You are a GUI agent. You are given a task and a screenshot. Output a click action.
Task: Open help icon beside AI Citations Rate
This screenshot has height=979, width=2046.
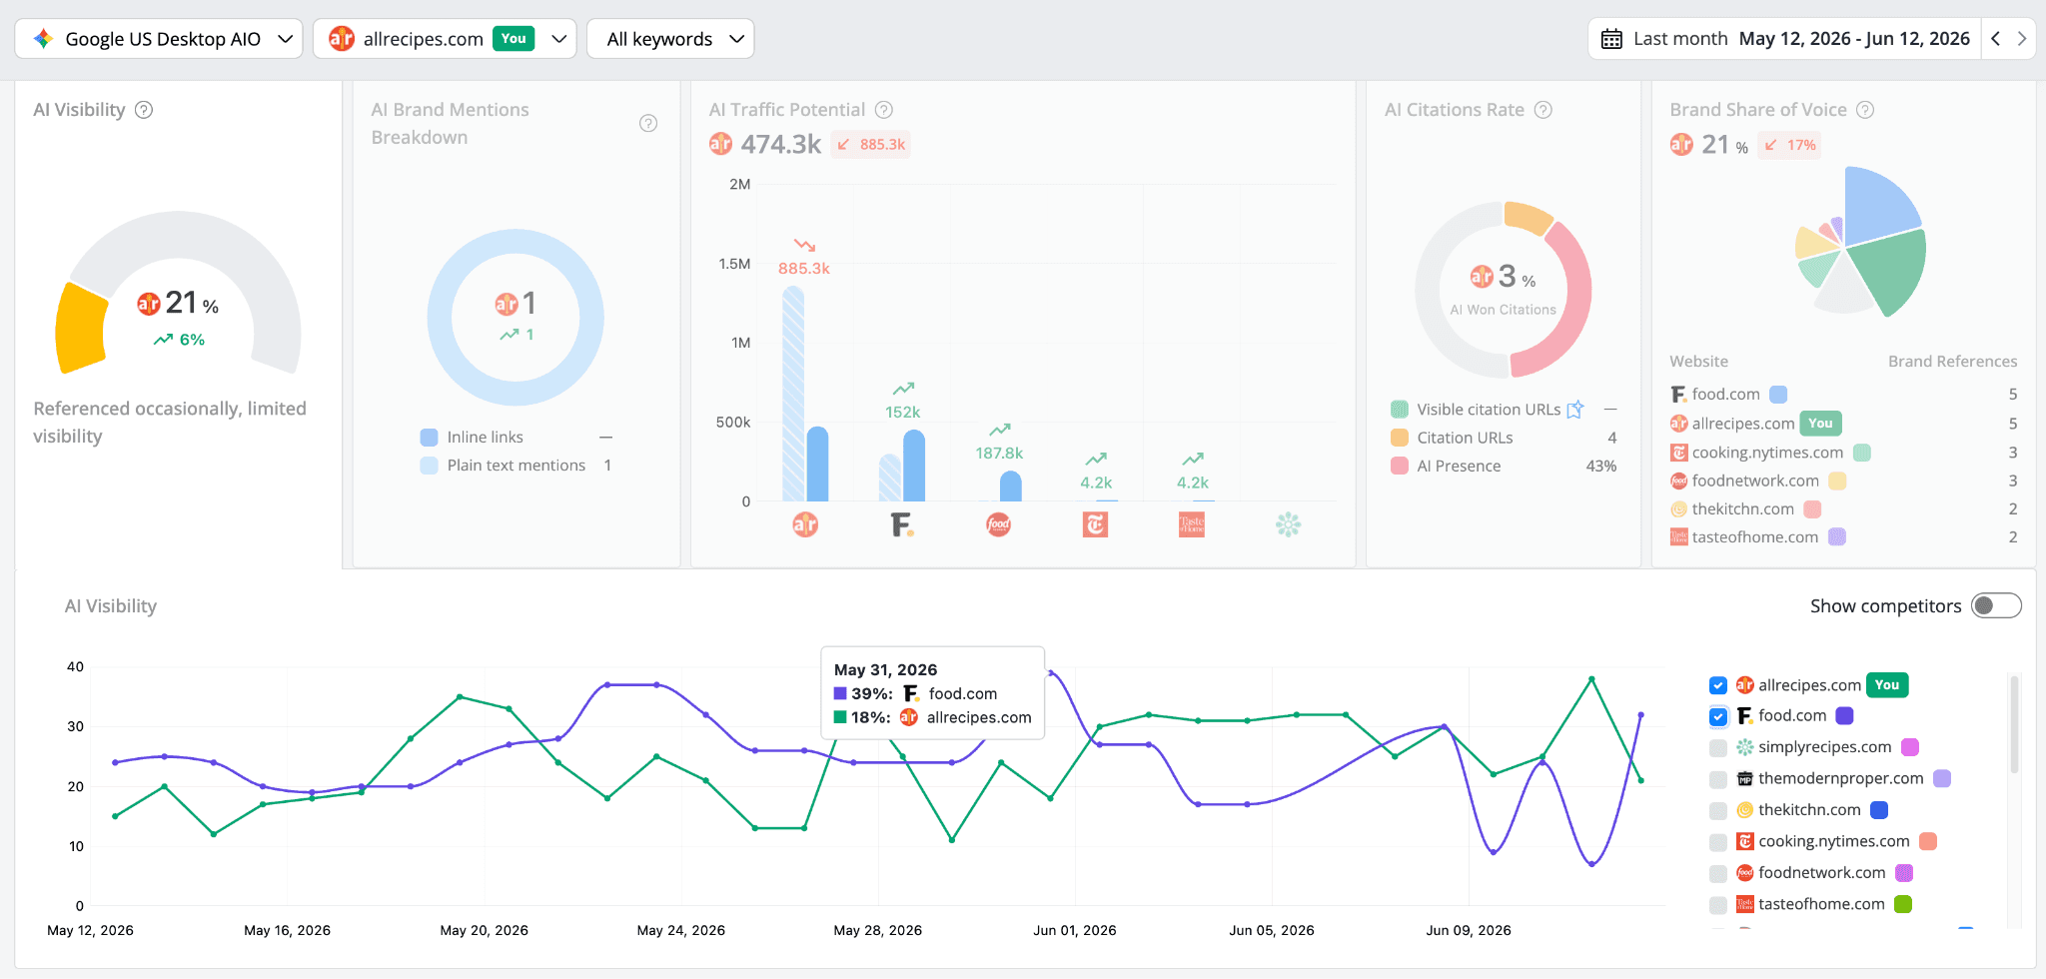[1543, 110]
